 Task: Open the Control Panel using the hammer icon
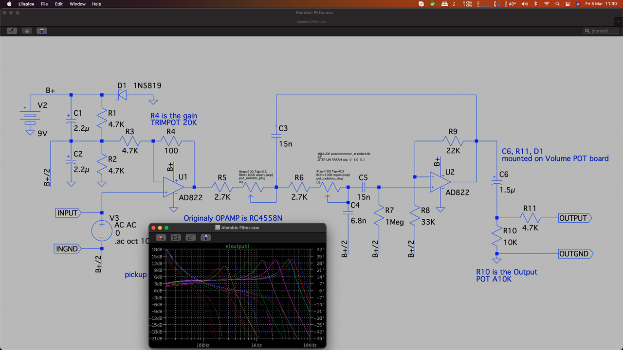click(x=41, y=31)
